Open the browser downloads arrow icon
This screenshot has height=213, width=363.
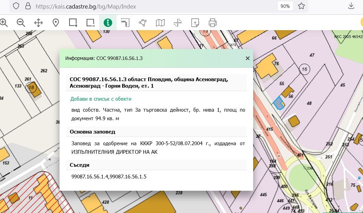(x=351, y=6)
